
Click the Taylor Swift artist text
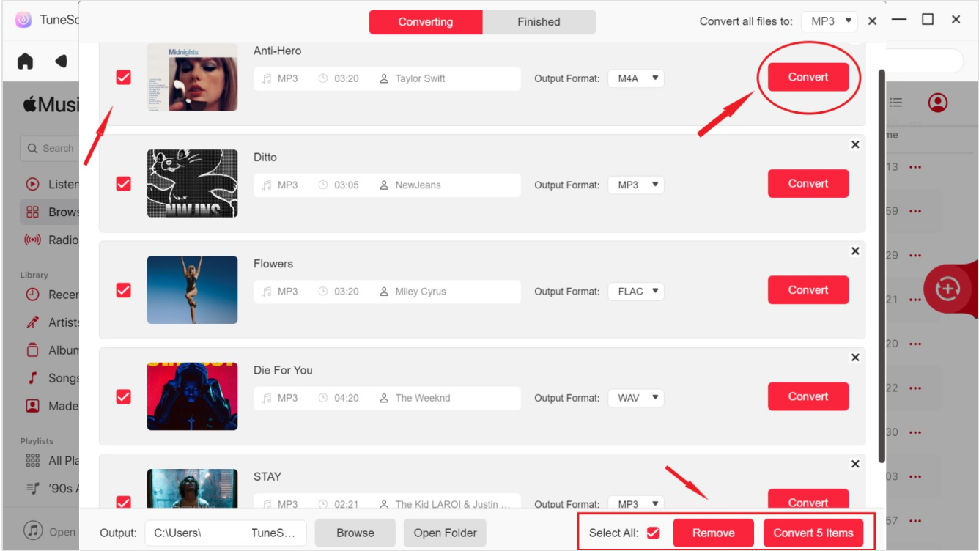pyautogui.click(x=420, y=78)
